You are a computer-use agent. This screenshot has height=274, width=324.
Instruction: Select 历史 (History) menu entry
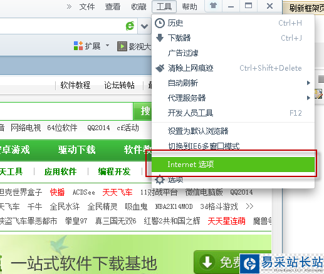click(233, 23)
